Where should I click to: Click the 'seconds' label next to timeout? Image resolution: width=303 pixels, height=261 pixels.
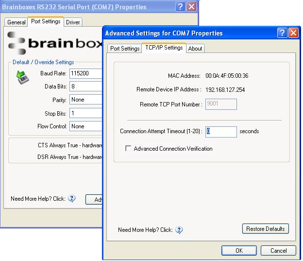[x=249, y=131]
